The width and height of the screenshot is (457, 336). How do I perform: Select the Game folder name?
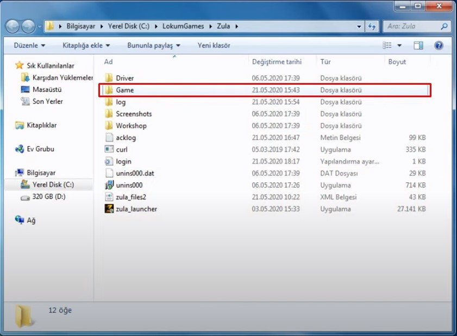point(125,90)
